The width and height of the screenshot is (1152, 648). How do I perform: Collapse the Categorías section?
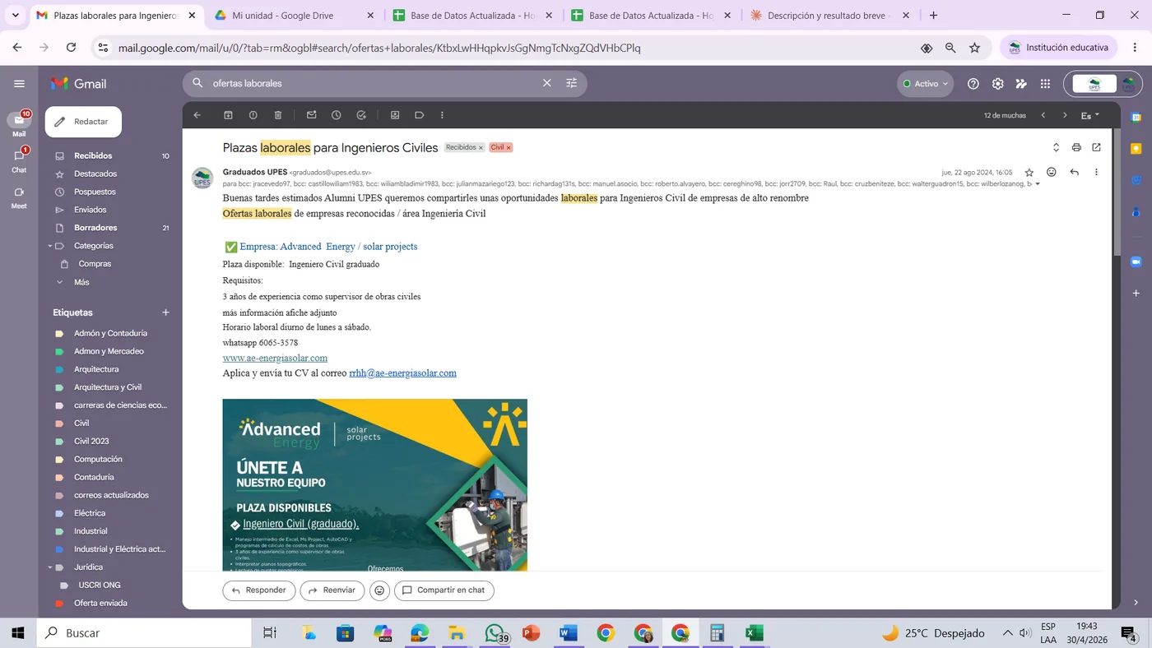coord(49,246)
